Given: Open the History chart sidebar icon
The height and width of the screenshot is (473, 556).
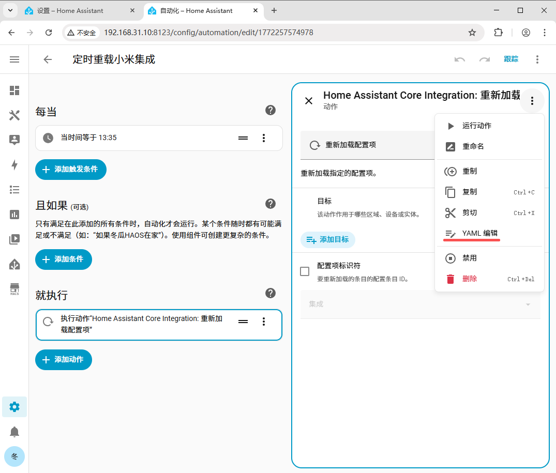Looking at the screenshot, I should tap(14, 215).
